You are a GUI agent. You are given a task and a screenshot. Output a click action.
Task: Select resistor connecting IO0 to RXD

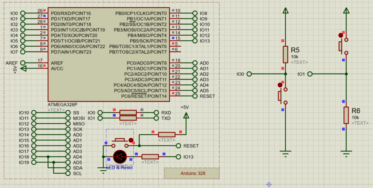pos(128,112)
